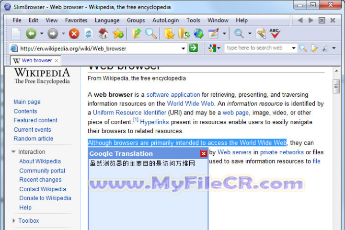Viewport: 345px width, 230px height.
Task: Expand the find in page dropdown arrow
Action: [334, 48]
